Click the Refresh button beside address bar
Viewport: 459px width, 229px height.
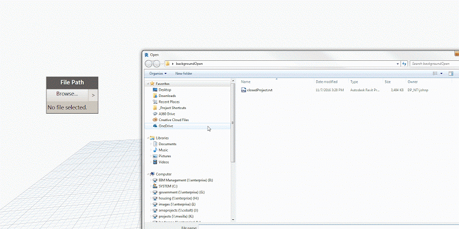(404, 64)
